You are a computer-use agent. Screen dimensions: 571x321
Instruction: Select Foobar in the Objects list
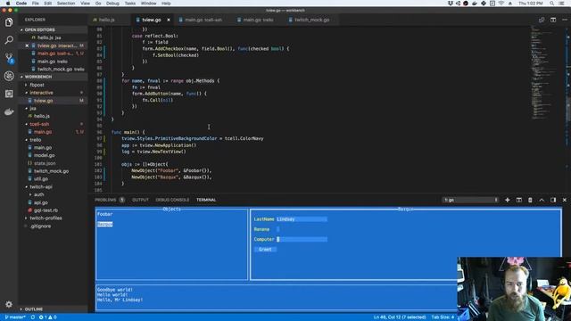[105, 214]
